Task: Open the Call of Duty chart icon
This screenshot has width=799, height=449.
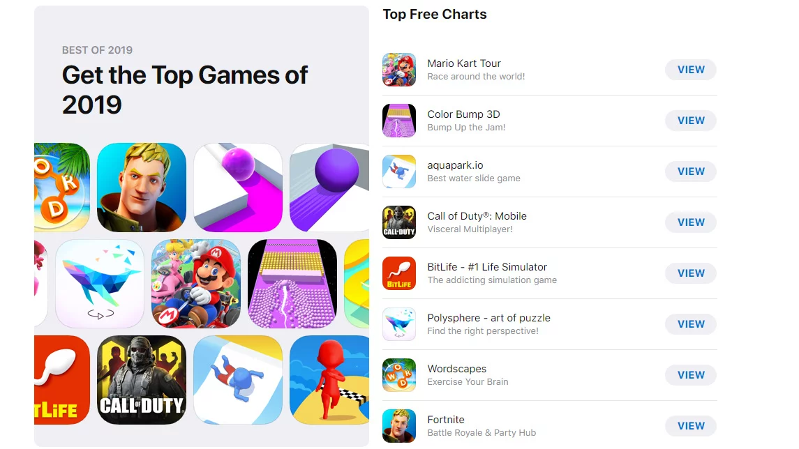Action: point(399,222)
